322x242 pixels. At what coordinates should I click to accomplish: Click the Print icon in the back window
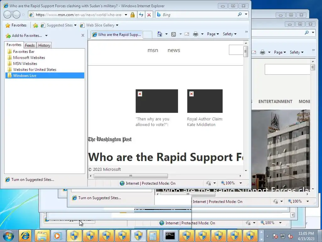pos(263,52)
